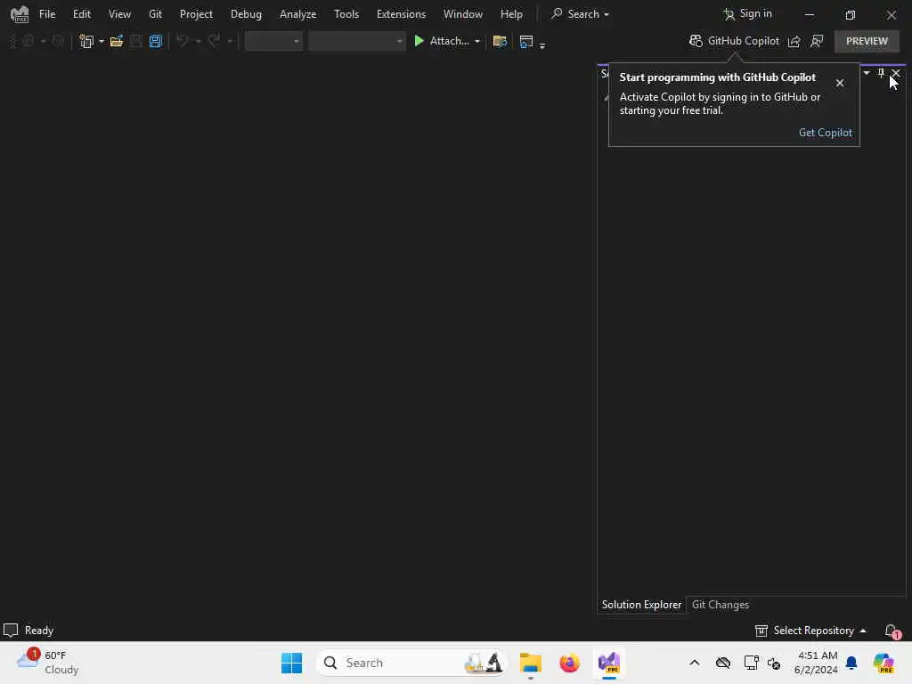The image size is (912, 684).
Task: Click the Open File folder icon
Action: [x=117, y=41]
